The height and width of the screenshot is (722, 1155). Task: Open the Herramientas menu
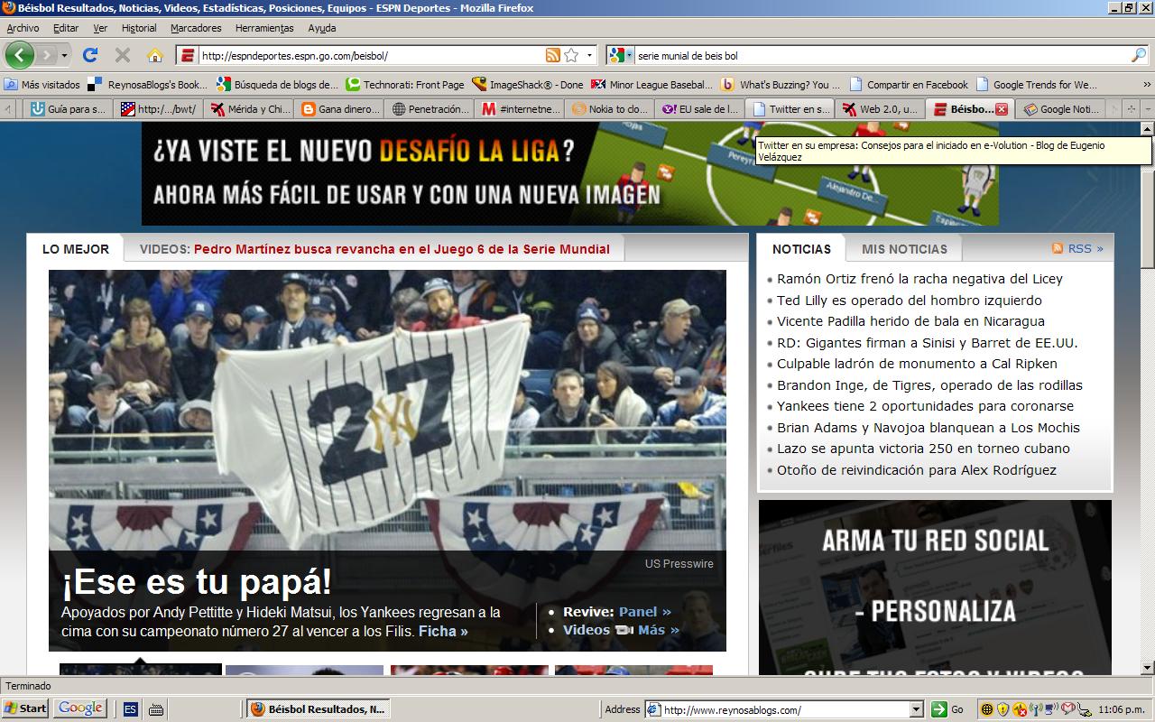264,28
